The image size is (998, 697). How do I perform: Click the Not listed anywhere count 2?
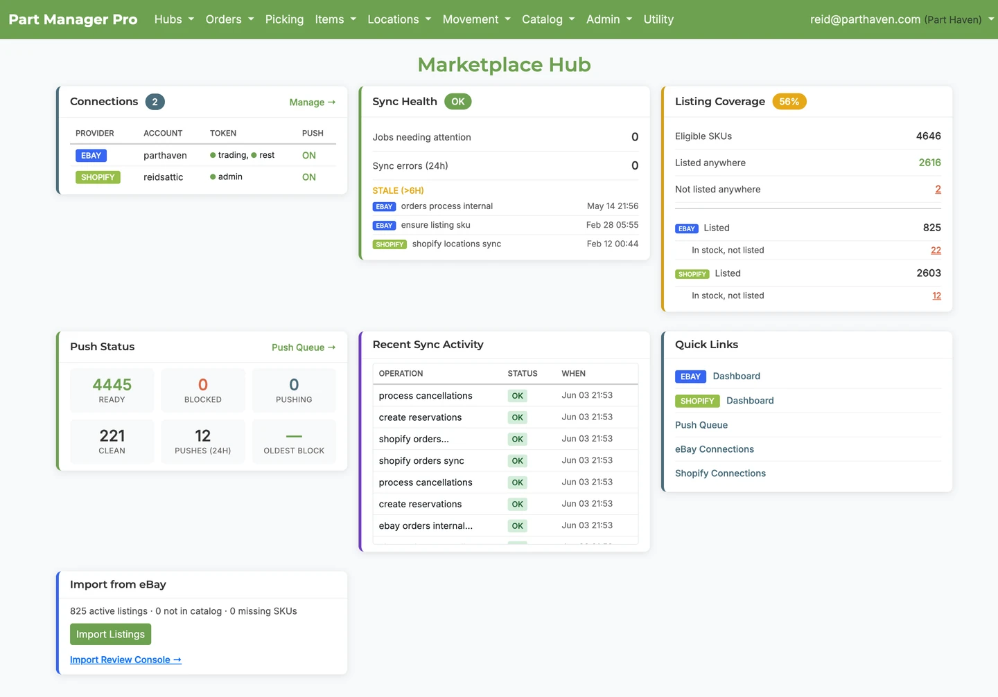click(x=938, y=189)
